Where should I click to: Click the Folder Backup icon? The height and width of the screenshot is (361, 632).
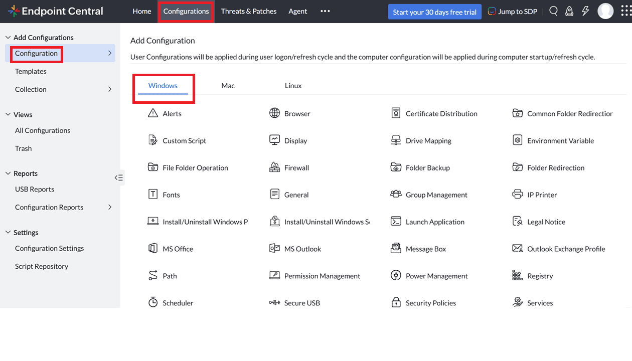pos(396,167)
